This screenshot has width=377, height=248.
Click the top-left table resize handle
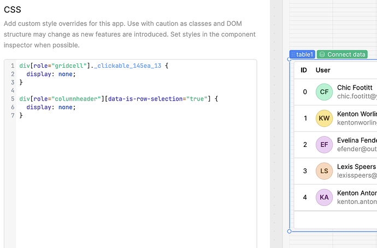click(x=290, y=61)
